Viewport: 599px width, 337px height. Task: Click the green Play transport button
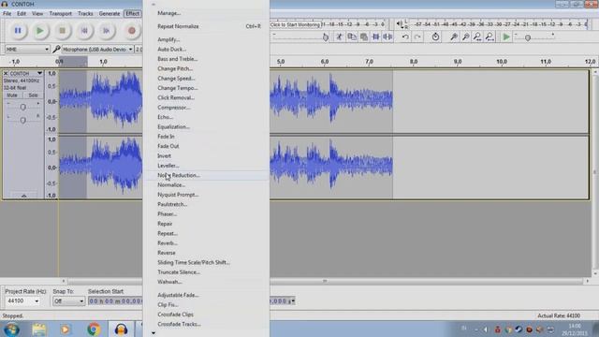click(x=39, y=31)
